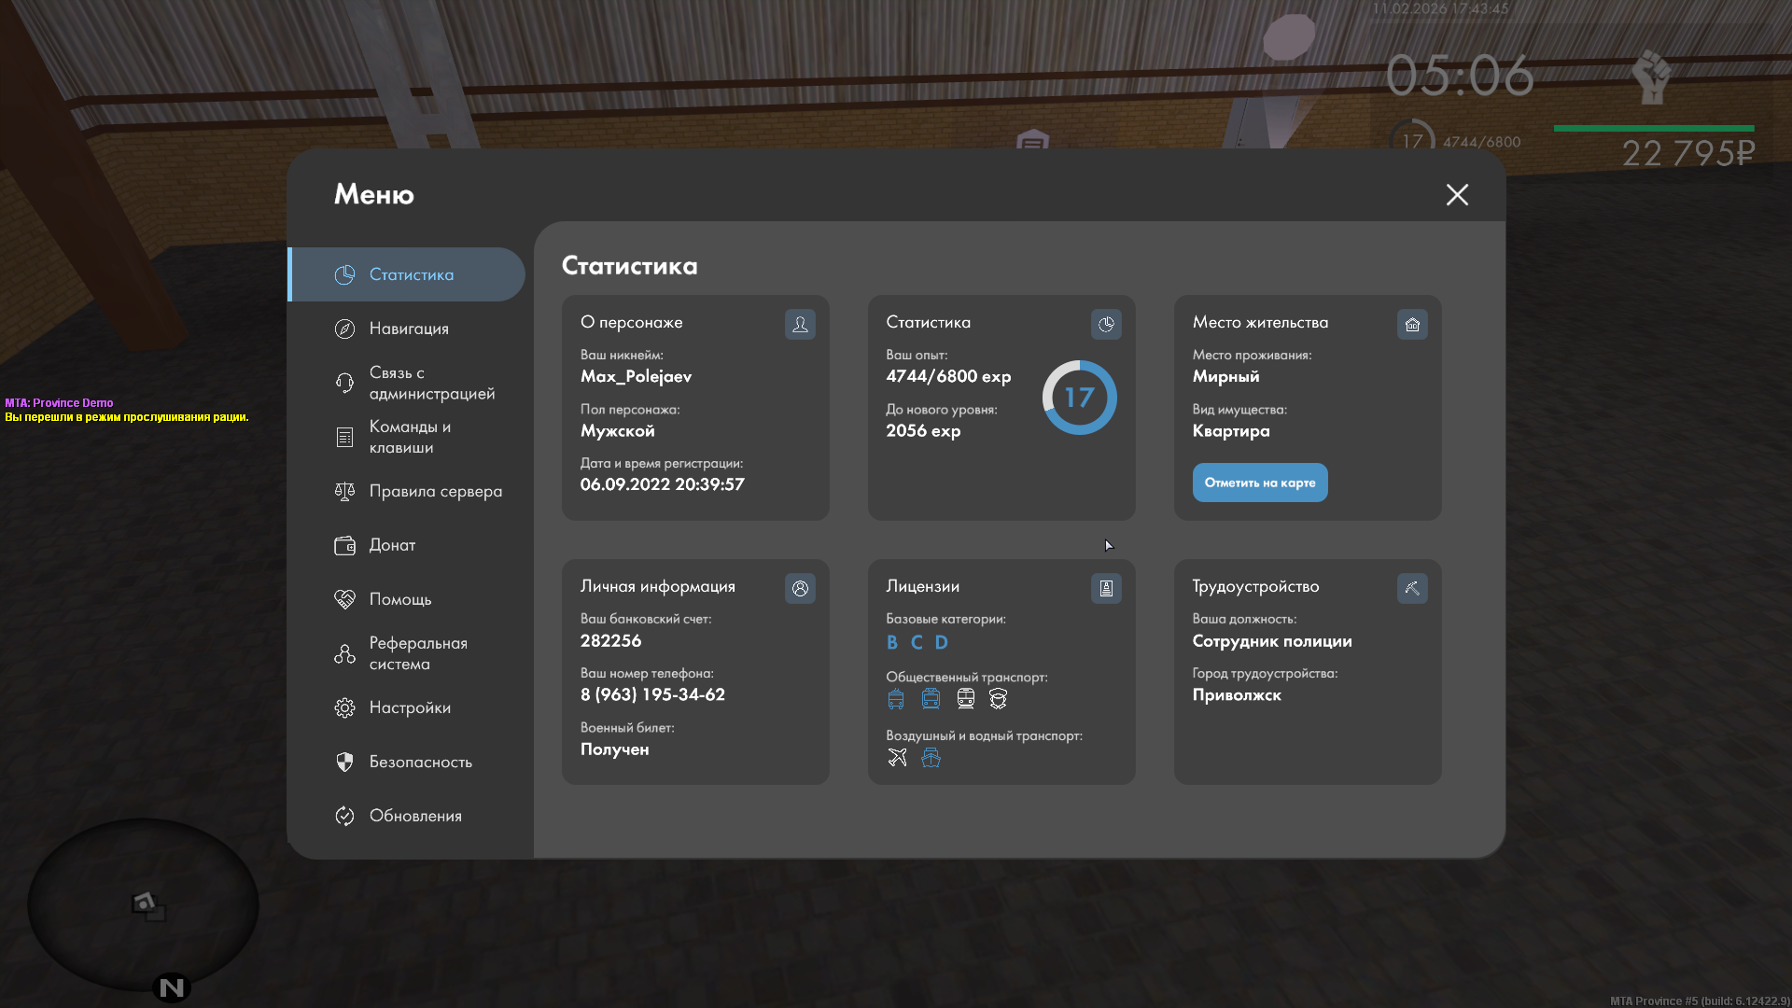Go to Правила сервера section

point(434,491)
